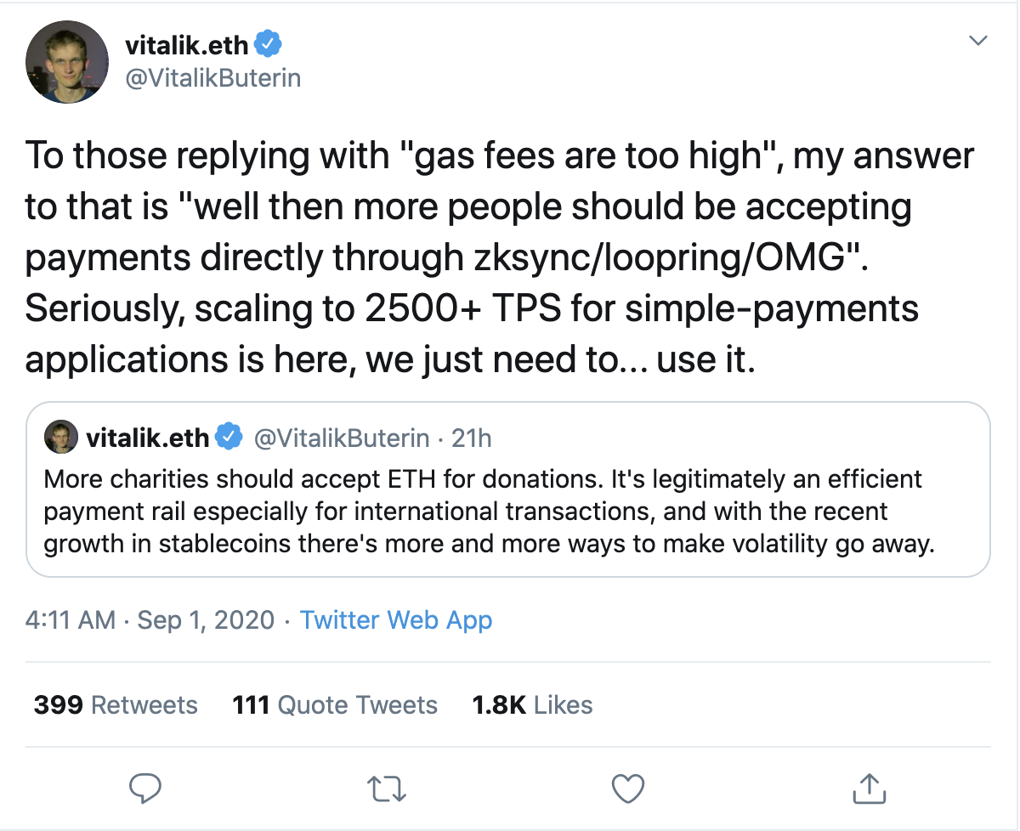This screenshot has height=831, width=1020.
Task: View the 399 Retweets list
Action: [116, 705]
